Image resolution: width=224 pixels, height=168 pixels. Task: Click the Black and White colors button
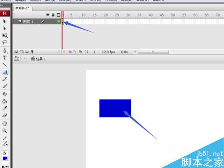3,167
